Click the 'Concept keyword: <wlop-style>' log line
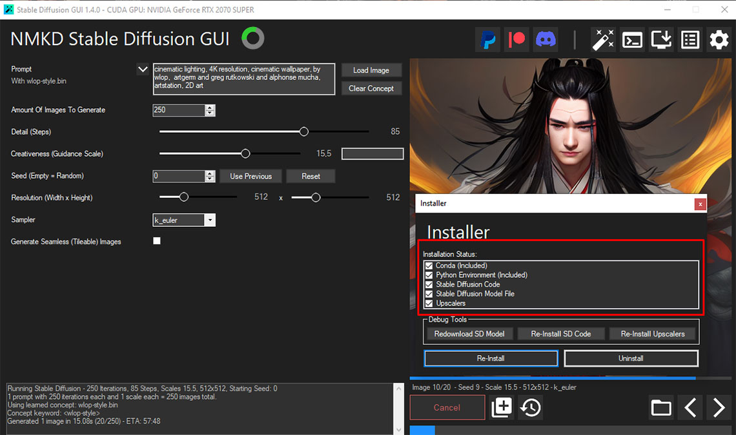 coord(54,414)
